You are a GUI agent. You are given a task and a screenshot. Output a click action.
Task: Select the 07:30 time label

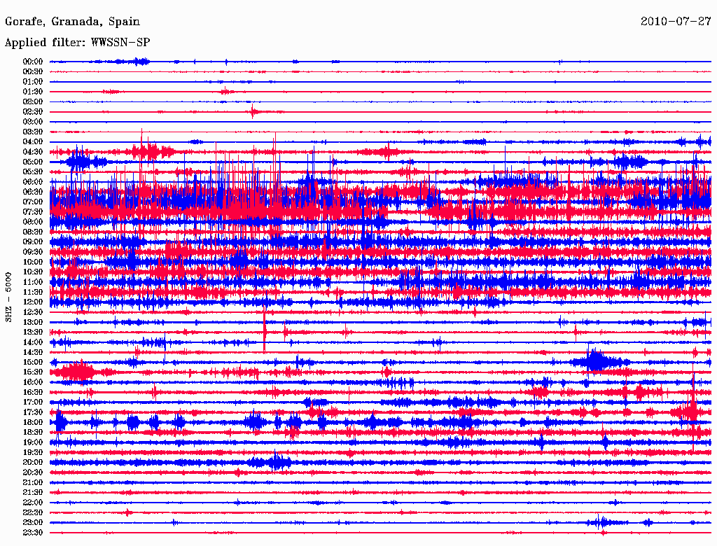(32, 211)
